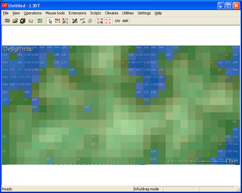Click the New Map toolbar icon
Viewport: 242px width, 193px height.
click(7, 21)
